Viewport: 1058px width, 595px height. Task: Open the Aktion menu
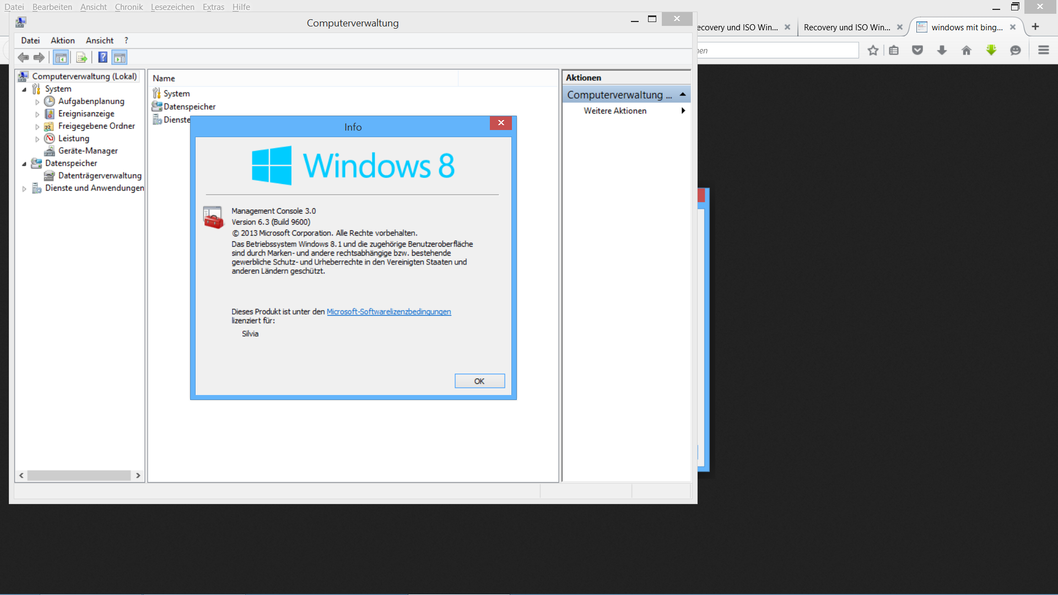pyautogui.click(x=62, y=40)
